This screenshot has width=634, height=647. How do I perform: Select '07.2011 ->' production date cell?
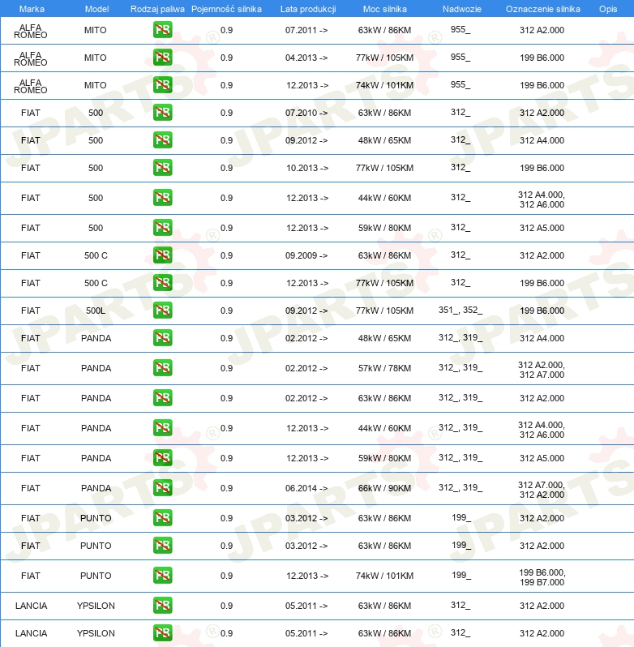(306, 30)
